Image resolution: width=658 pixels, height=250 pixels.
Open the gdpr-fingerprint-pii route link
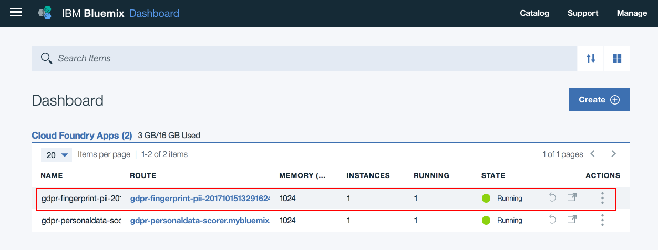coord(200,199)
